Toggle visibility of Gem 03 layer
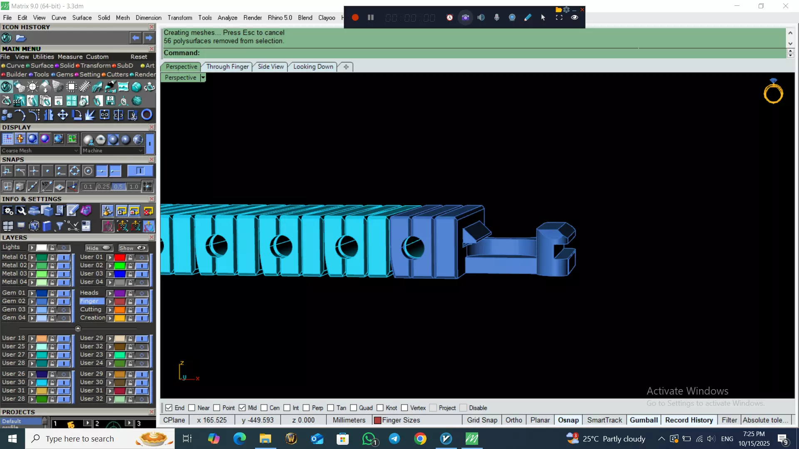 click(64, 310)
